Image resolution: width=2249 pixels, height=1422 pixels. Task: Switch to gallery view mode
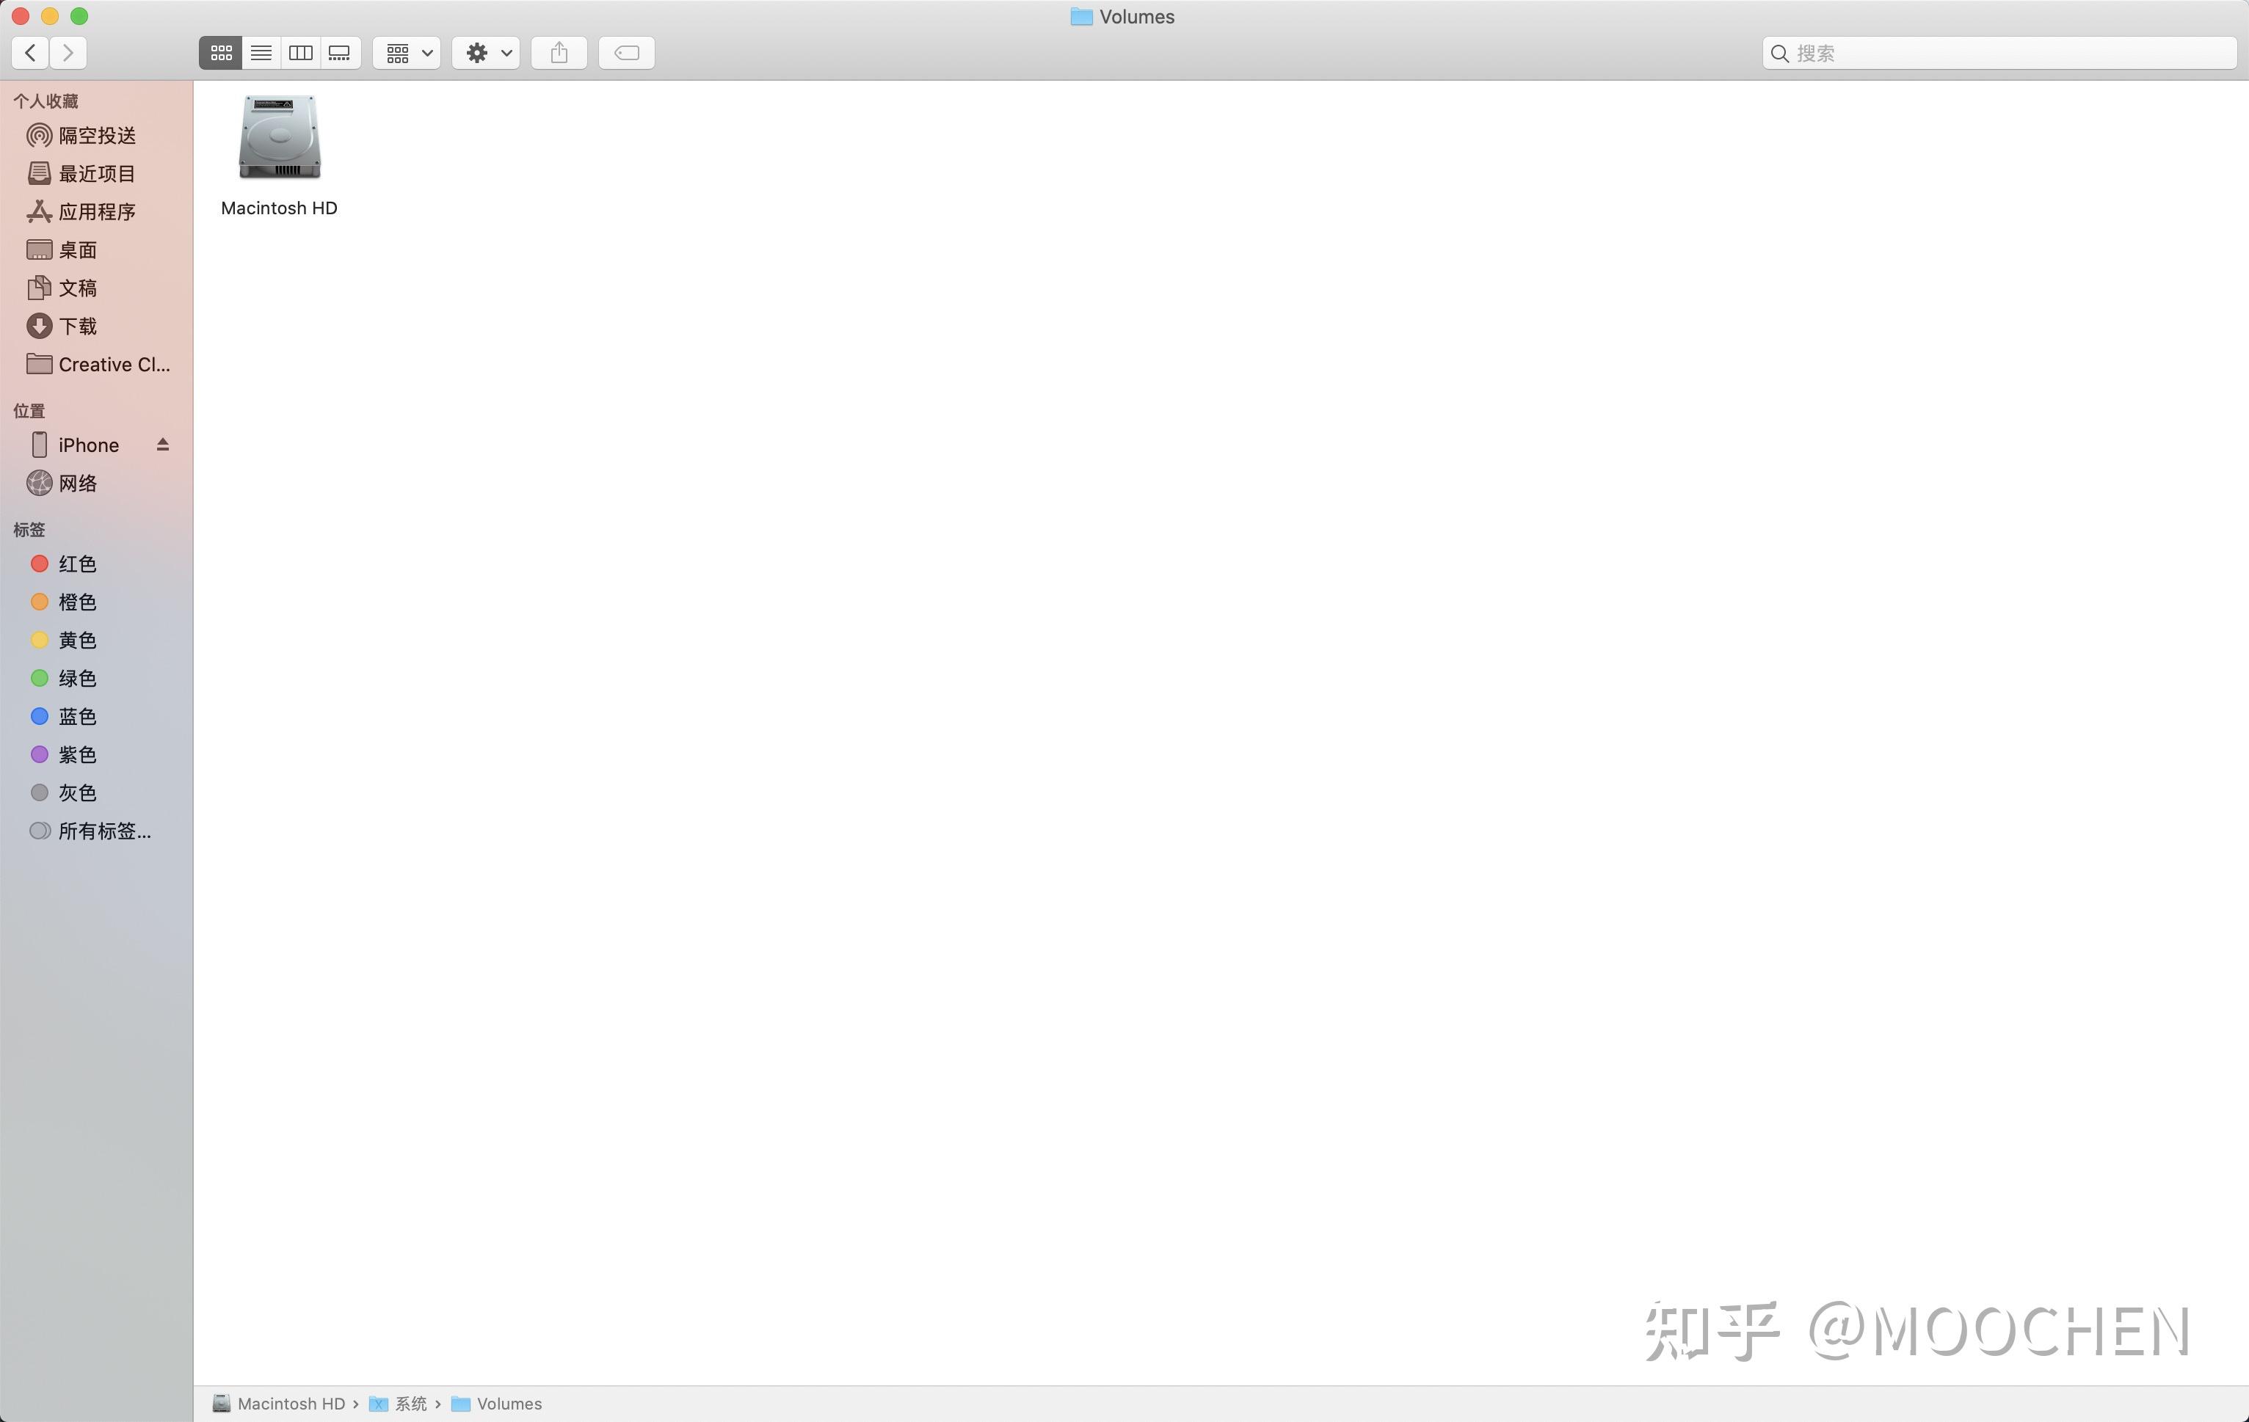(x=340, y=54)
